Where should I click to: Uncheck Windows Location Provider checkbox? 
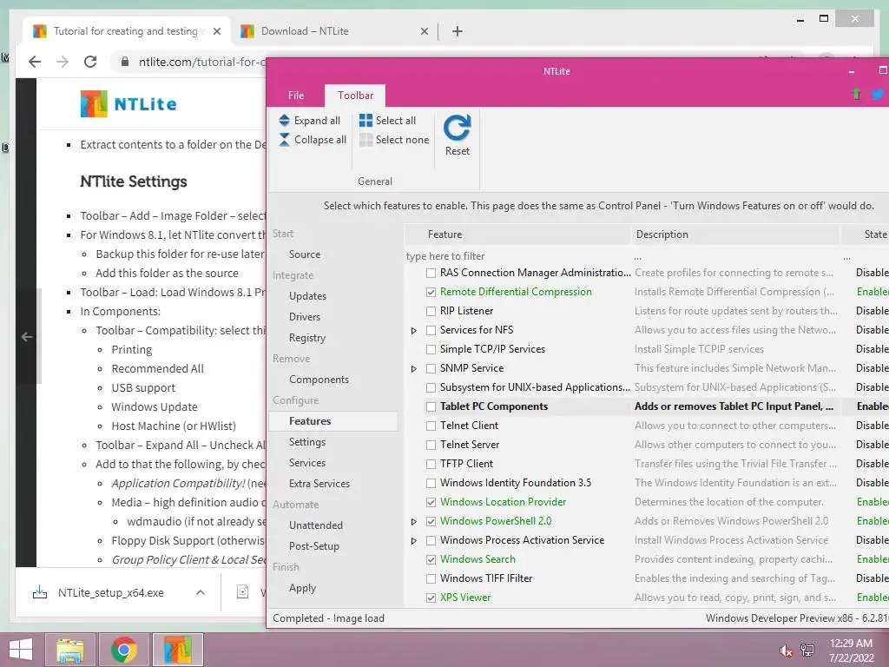(x=431, y=502)
